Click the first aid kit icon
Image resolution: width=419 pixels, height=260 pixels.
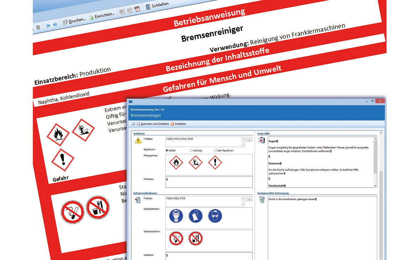tap(262, 140)
